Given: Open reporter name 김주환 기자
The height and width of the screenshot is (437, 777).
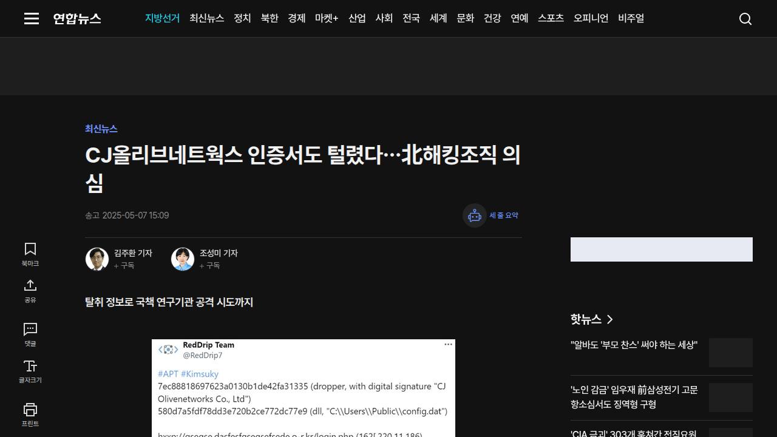Looking at the screenshot, I should coord(133,253).
